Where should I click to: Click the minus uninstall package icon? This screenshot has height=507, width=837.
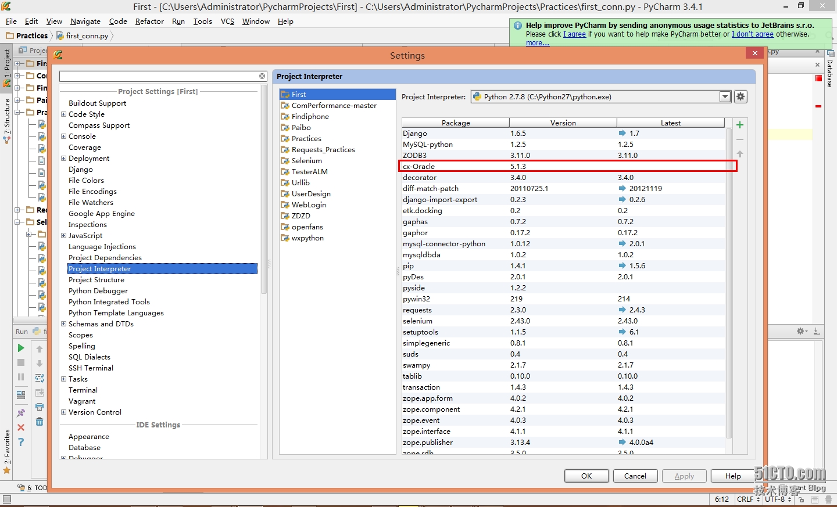click(740, 139)
